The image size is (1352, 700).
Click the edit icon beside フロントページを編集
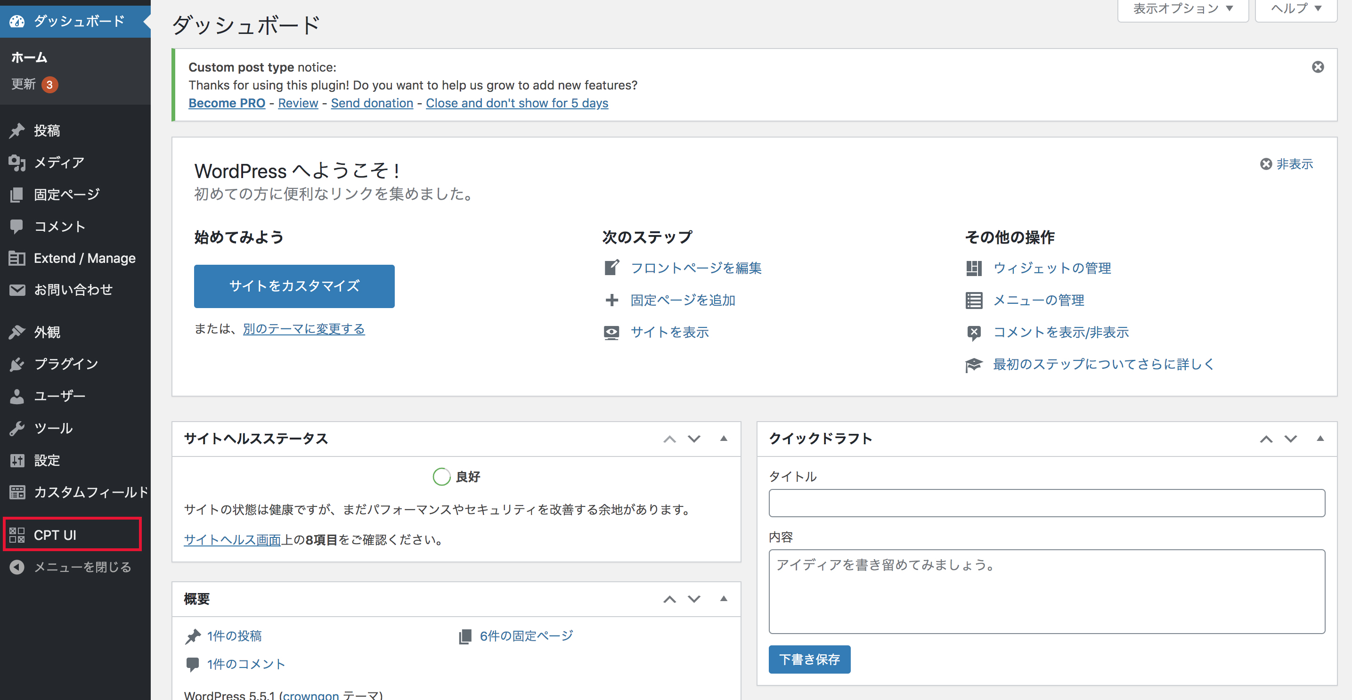611,268
